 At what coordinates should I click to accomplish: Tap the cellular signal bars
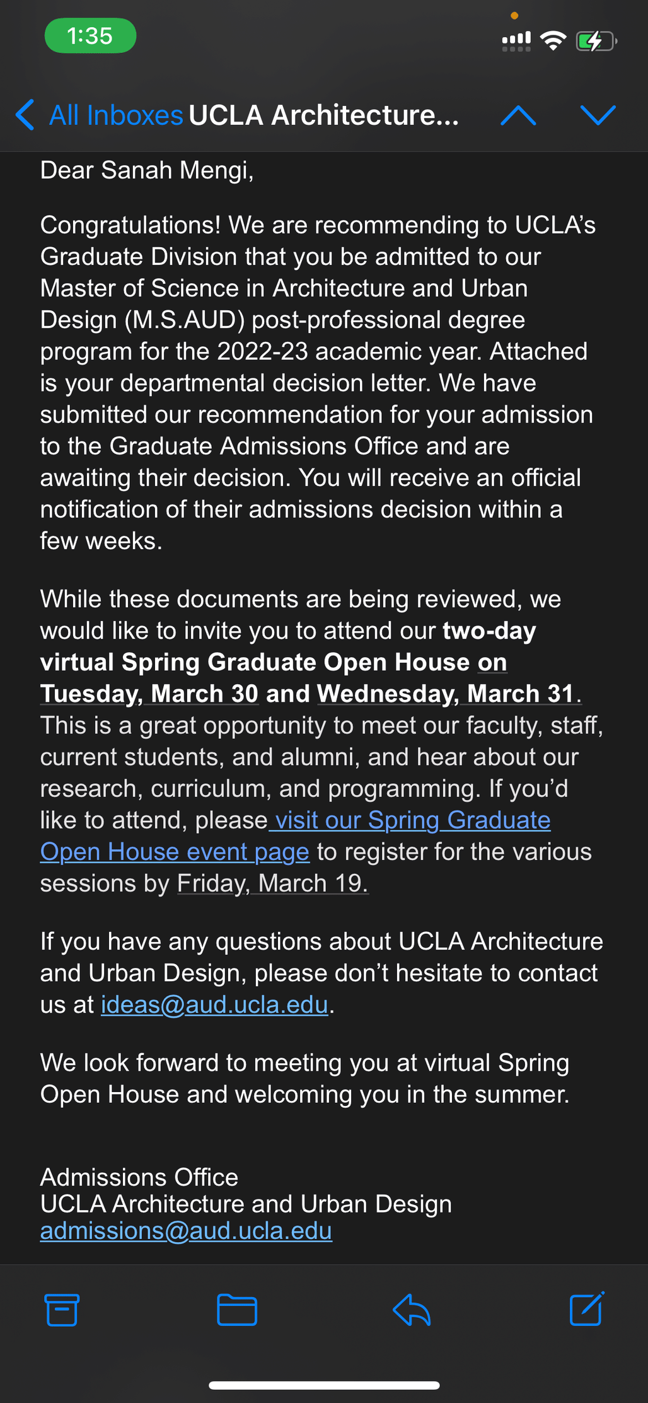[516, 42]
